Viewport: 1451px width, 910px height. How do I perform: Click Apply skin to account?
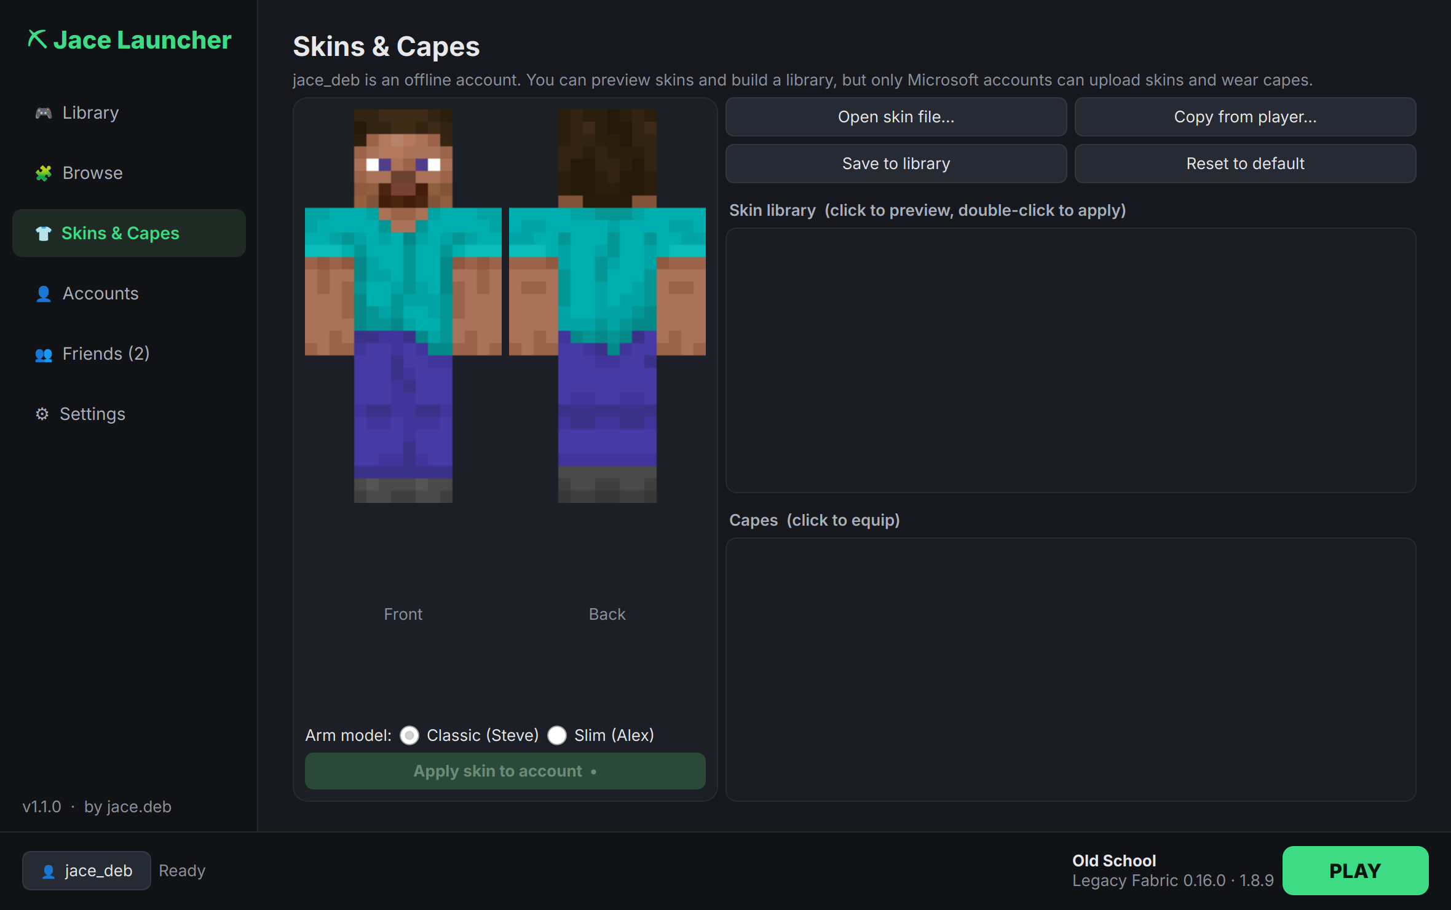tap(505, 771)
